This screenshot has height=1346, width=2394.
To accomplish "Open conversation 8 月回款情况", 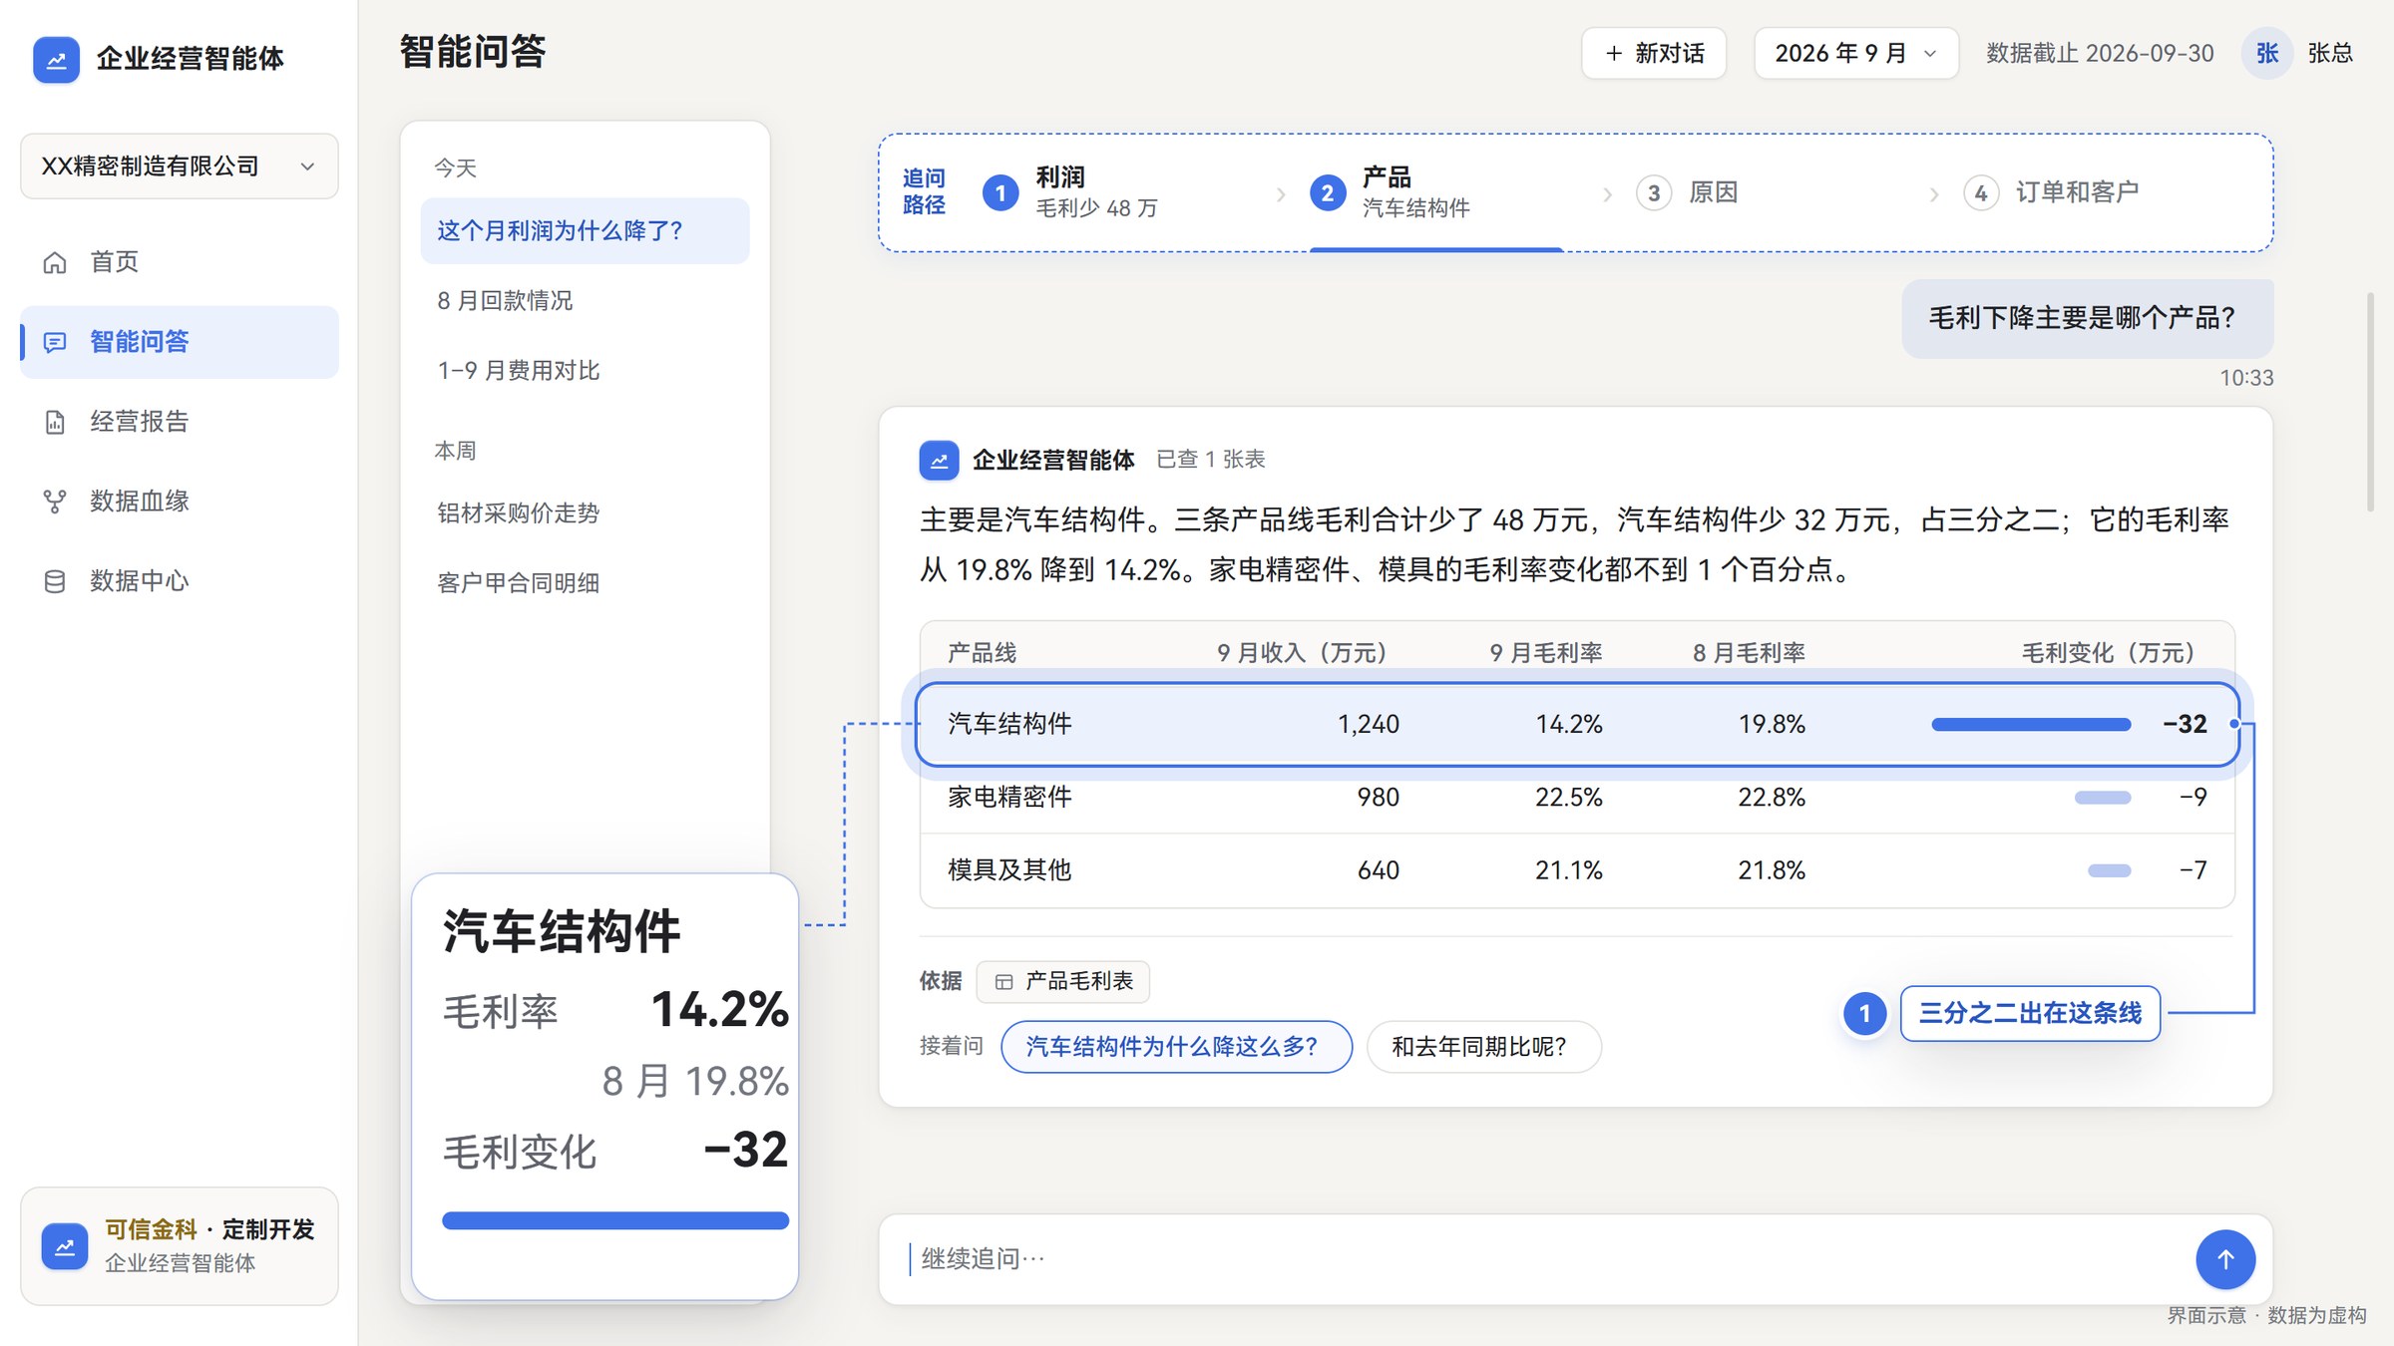I will tap(585, 301).
